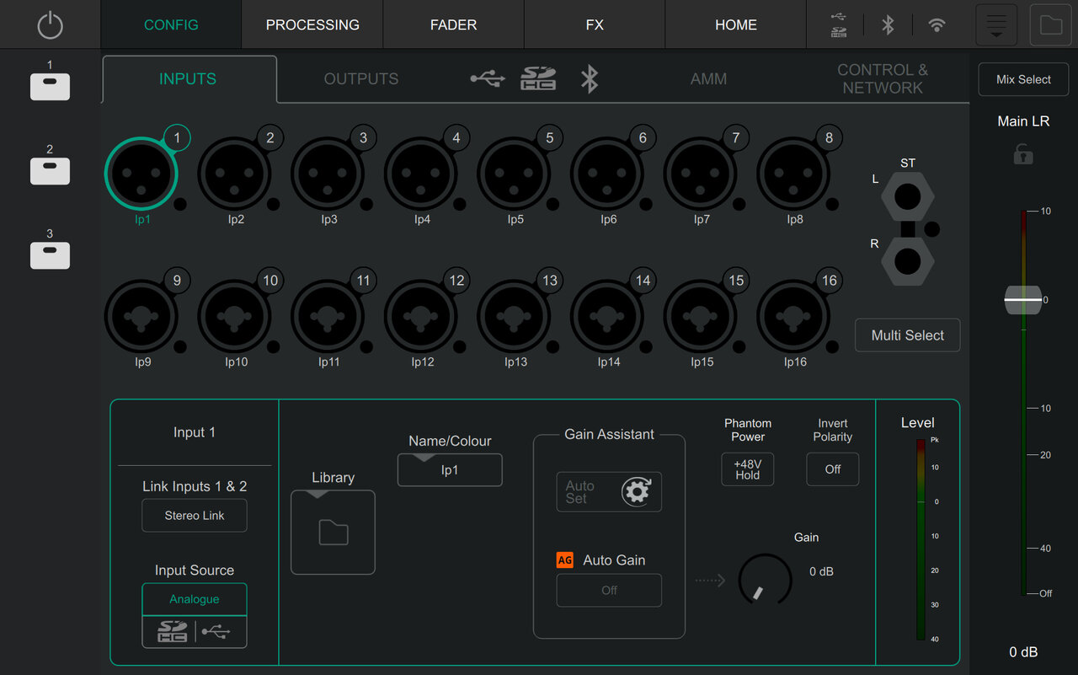Click the USB/SD status icon in top bar
This screenshot has height=675, width=1078.
[x=839, y=24]
